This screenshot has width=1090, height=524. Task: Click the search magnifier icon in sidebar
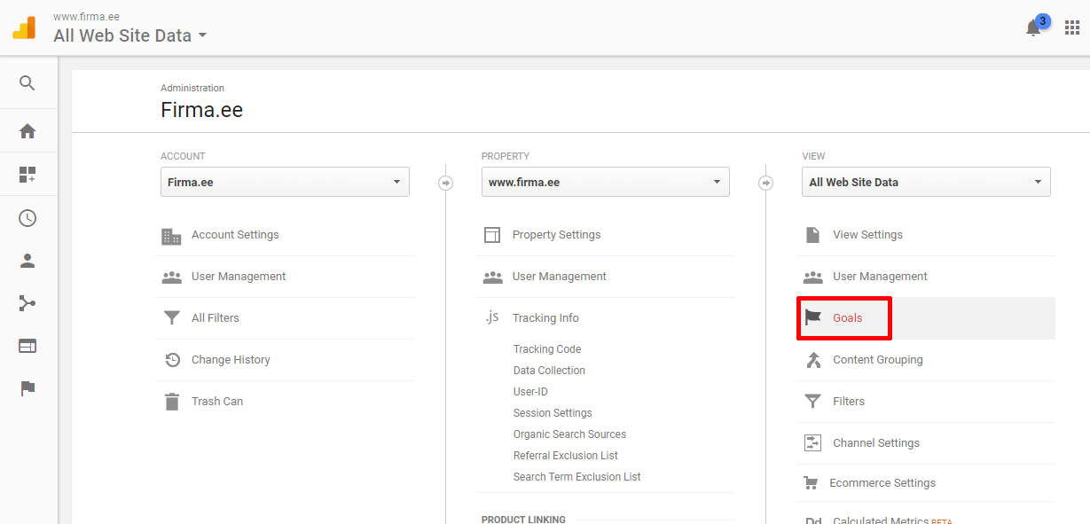27,83
